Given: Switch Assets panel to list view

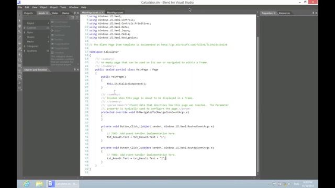Looking at the screenshot, I should tap(77, 17).
